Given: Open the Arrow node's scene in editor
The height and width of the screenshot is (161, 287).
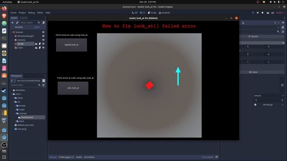Looking at the screenshot, I should point(36,44).
